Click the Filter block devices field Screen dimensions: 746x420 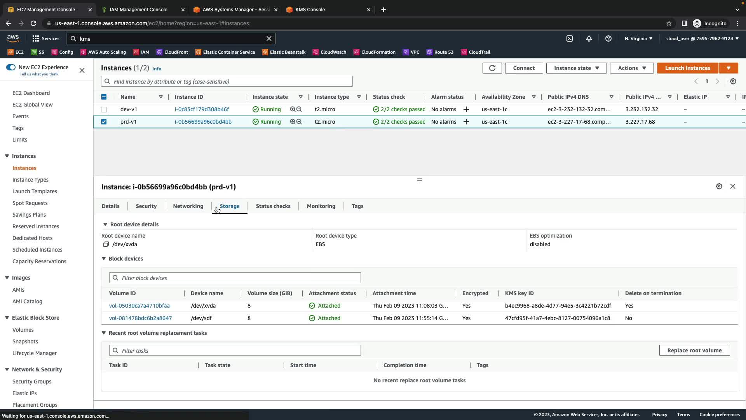[x=235, y=278]
